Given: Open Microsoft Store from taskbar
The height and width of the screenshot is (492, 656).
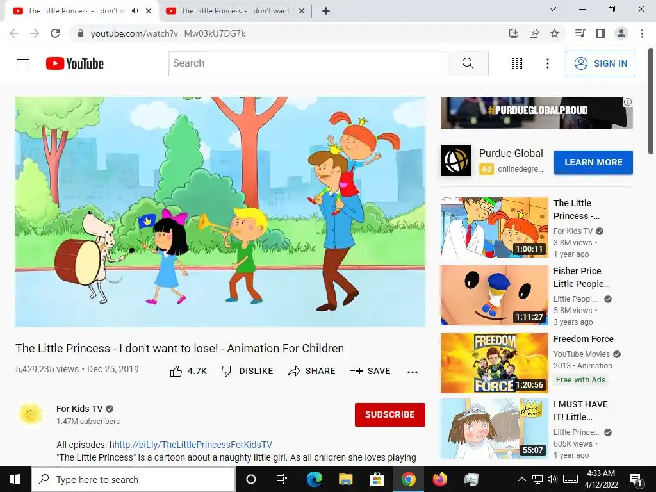Looking at the screenshot, I should click(377, 479).
